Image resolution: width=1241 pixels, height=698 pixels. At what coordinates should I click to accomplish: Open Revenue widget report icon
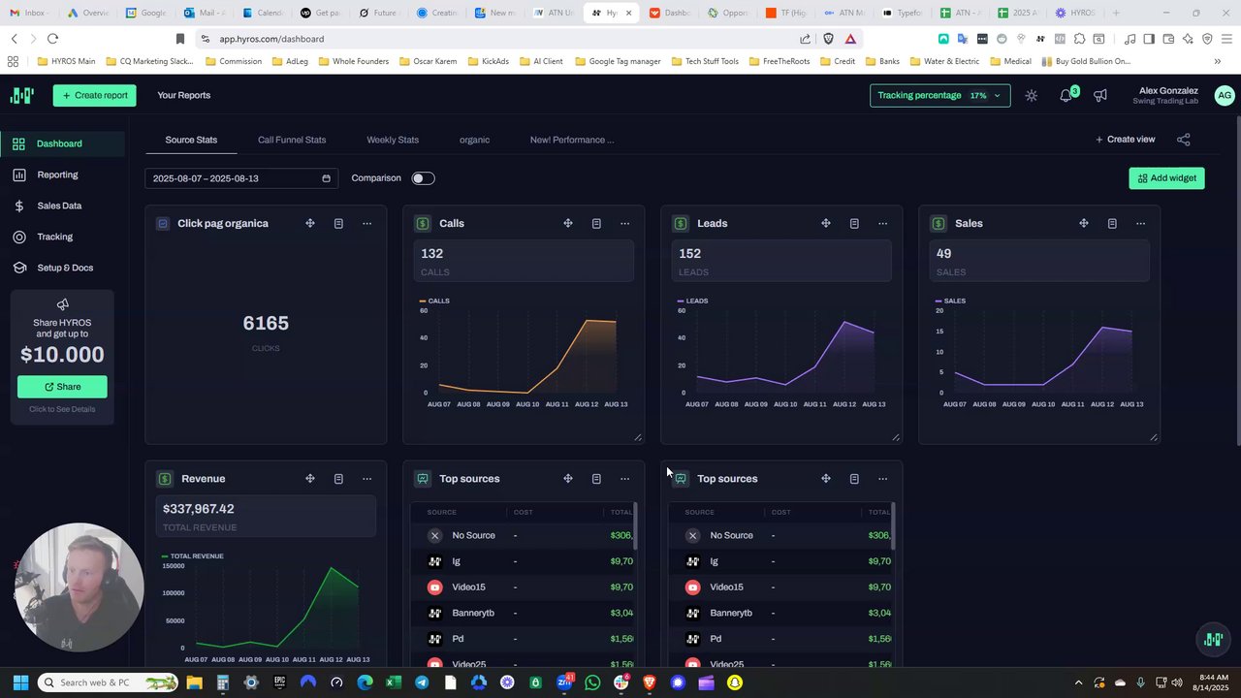click(338, 478)
